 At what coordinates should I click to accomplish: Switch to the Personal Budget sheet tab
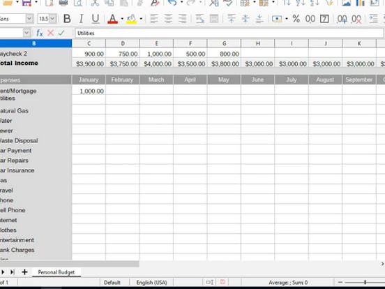point(56,272)
